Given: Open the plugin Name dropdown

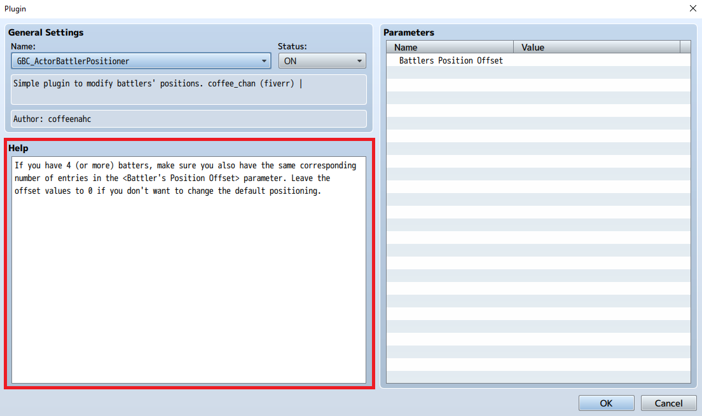Looking at the screenshot, I should point(141,61).
